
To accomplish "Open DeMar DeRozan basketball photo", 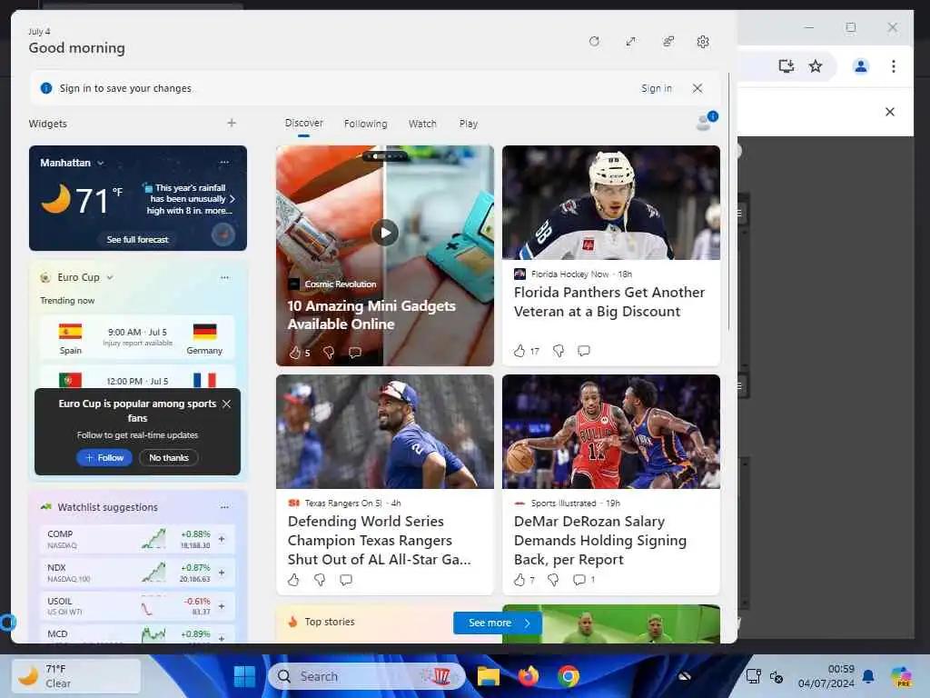I will tap(611, 432).
